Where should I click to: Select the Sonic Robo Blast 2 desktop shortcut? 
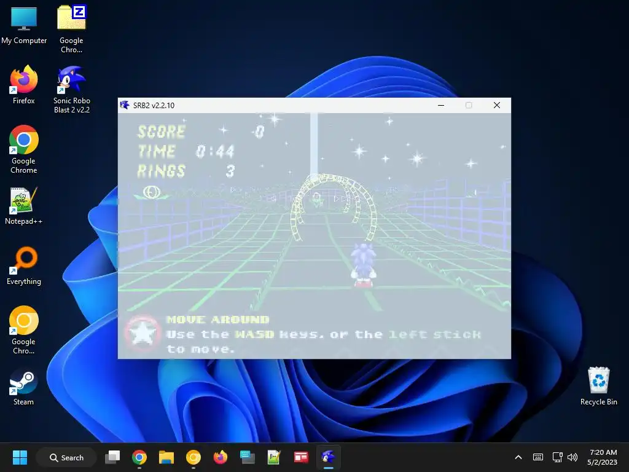[71, 90]
